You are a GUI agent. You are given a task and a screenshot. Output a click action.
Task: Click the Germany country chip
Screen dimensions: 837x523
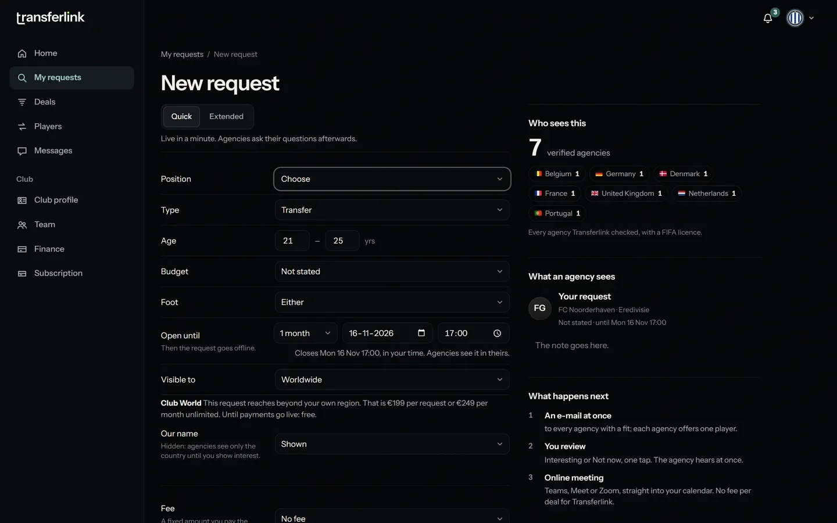pos(620,174)
